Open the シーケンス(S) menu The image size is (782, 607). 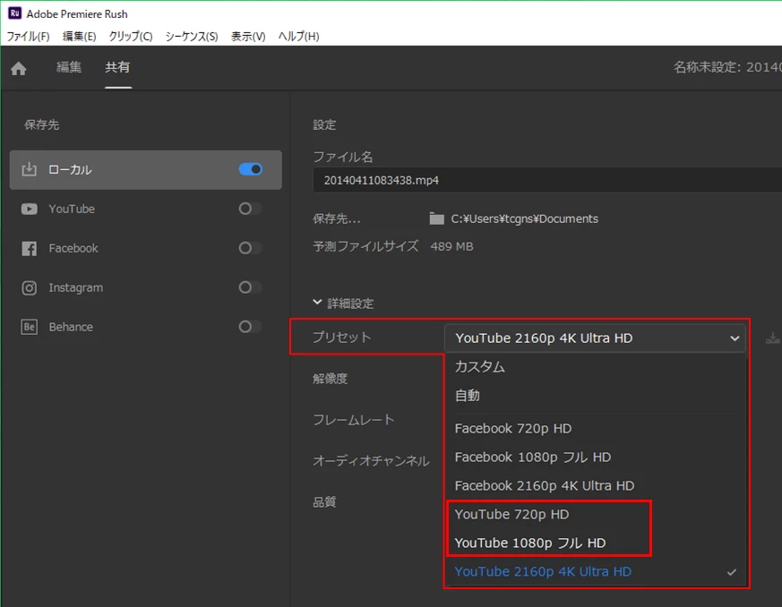[192, 37]
